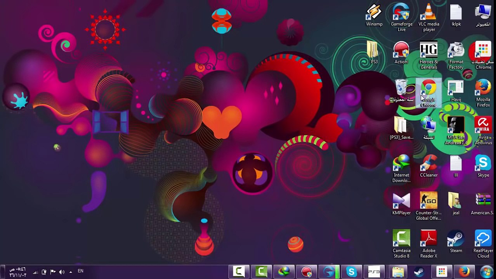Expand hidden system tray icons arrow

click(71, 272)
